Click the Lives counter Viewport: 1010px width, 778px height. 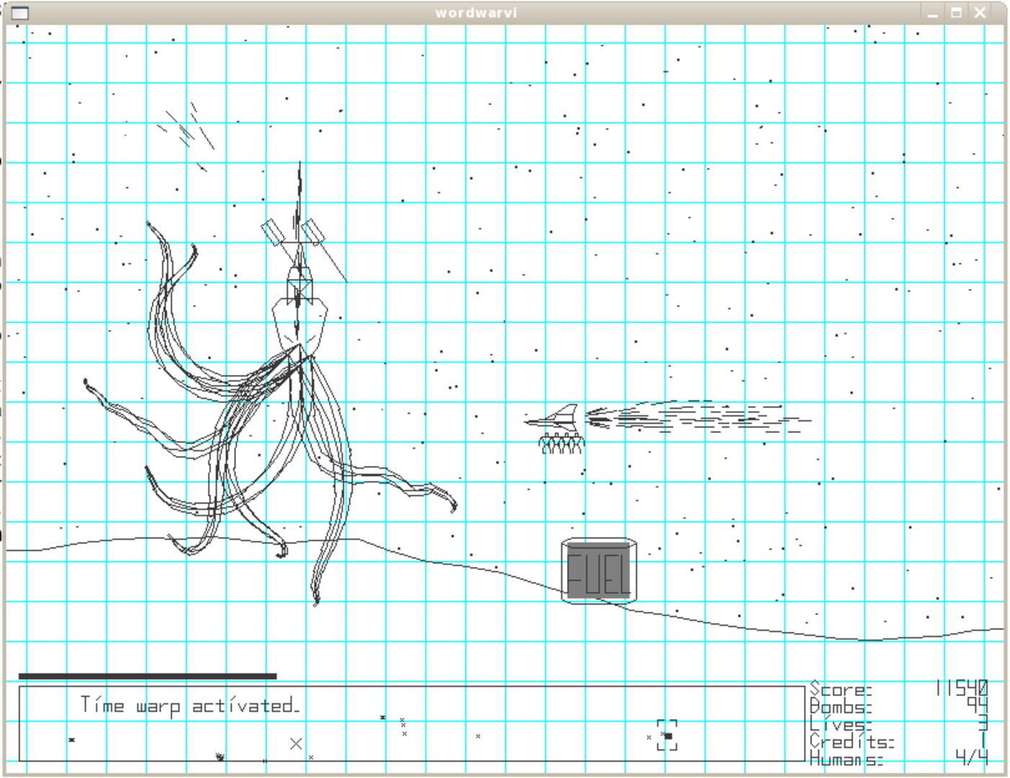(x=898, y=723)
